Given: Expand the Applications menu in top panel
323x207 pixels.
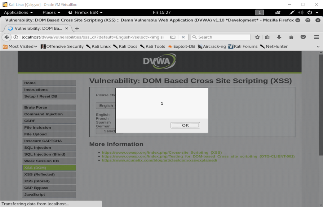Looking at the screenshot, I should coord(18,12).
